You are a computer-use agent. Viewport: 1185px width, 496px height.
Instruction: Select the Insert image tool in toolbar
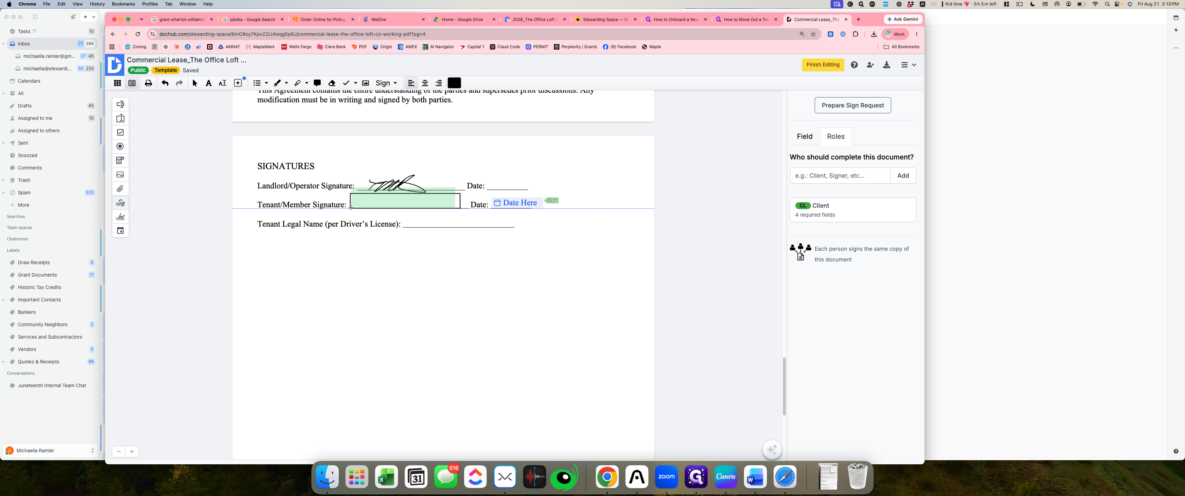pos(365,83)
